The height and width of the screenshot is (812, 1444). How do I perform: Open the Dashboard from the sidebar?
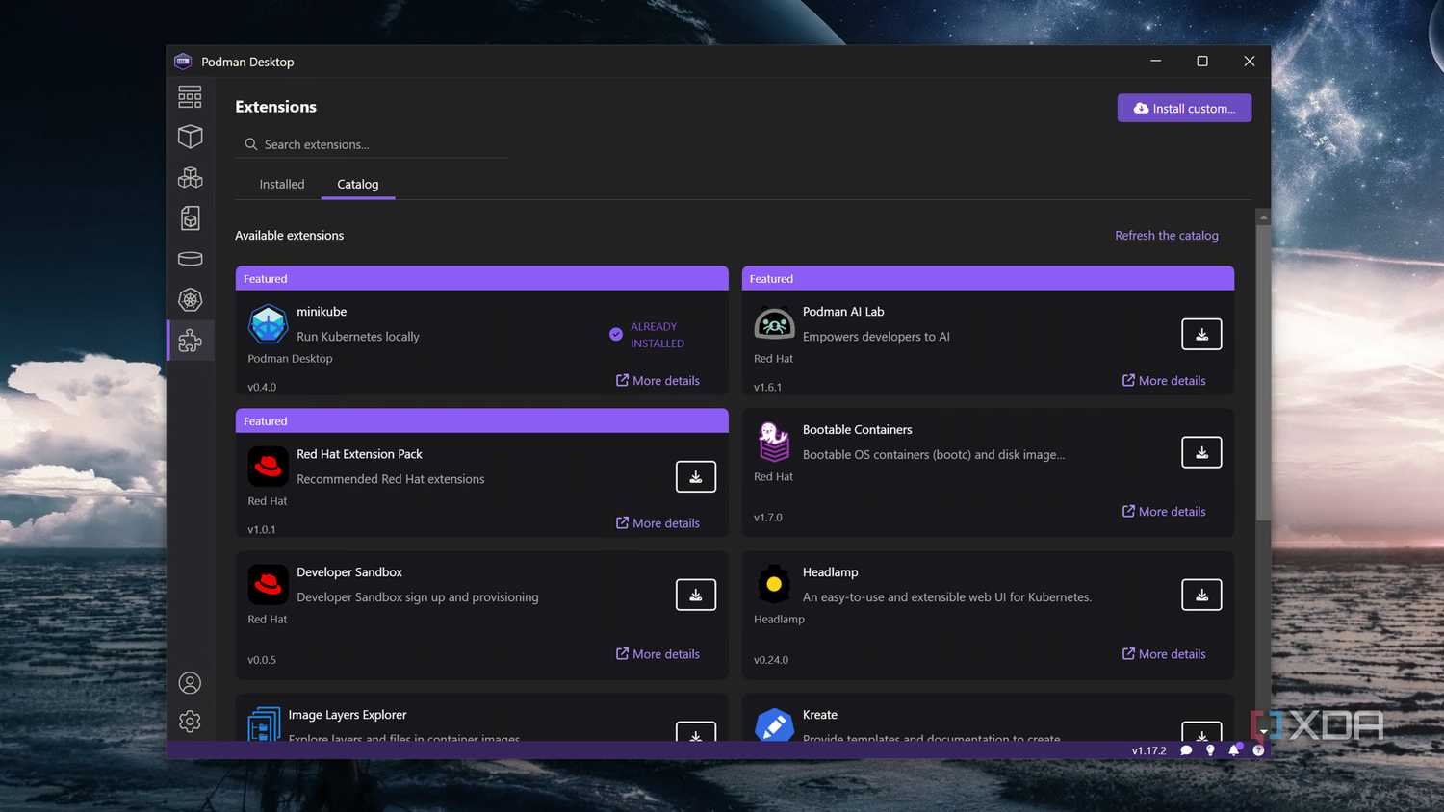coord(190,96)
